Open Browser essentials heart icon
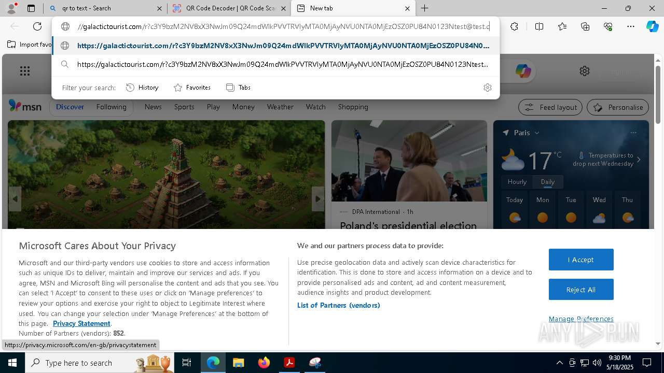 pyautogui.click(x=608, y=26)
